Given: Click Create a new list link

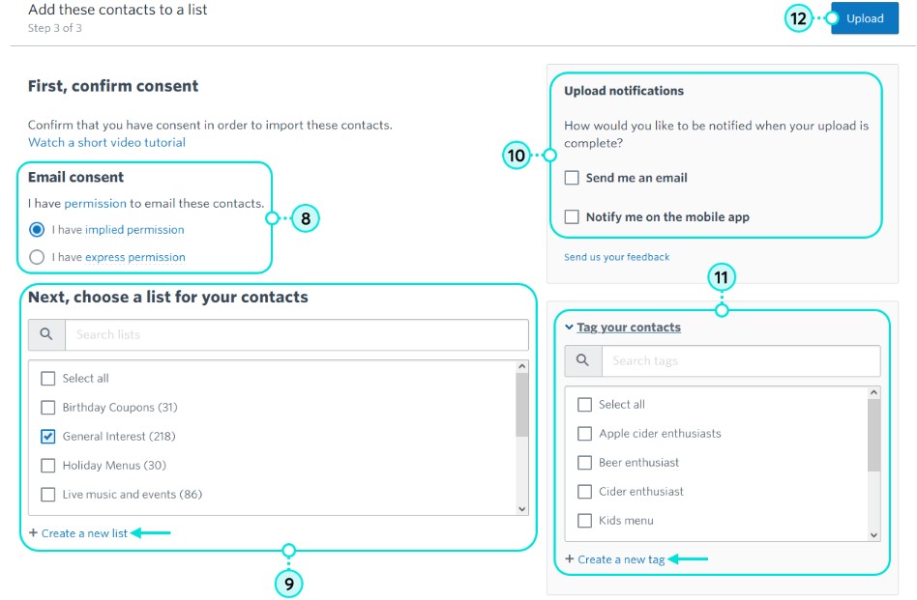Looking at the screenshot, I should (84, 533).
